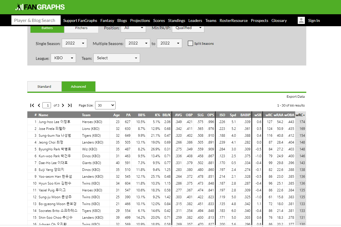Sort table by SLG column header
341x227 pixels.
pos(200,115)
